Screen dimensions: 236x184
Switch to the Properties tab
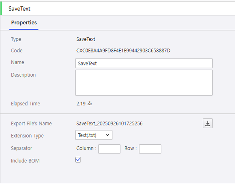[x=24, y=23]
